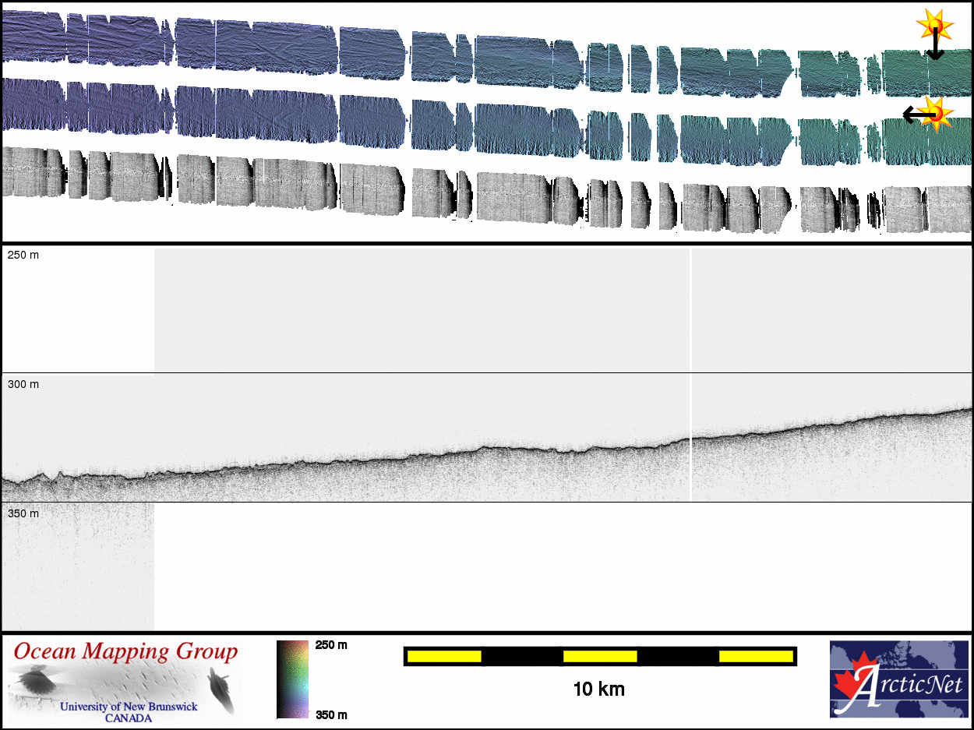Click the 250 m legend label
Viewport: 974px width, 730px height.
331,645
